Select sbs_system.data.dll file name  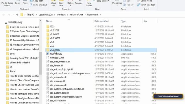coord(59,93)
